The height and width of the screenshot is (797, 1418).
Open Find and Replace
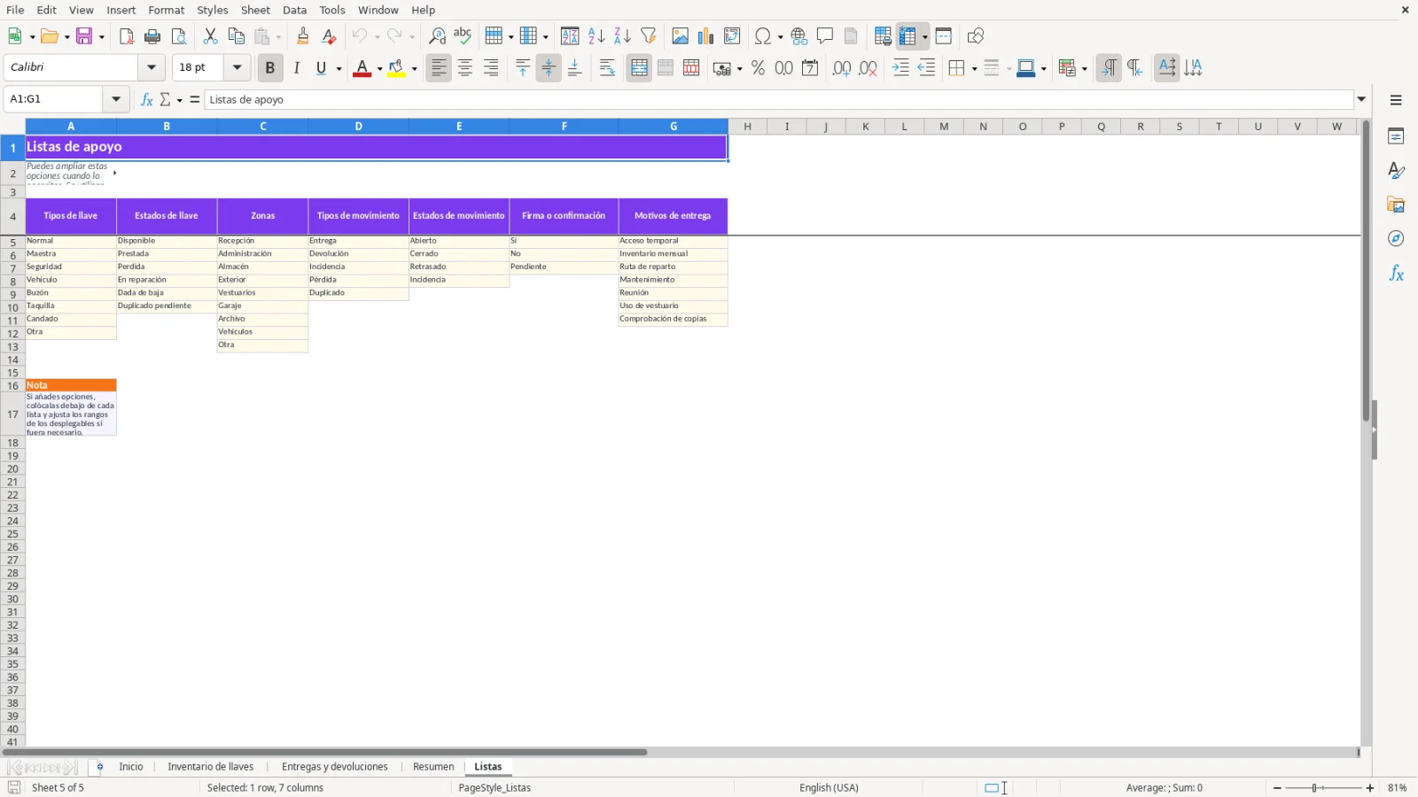click(437, 36)
